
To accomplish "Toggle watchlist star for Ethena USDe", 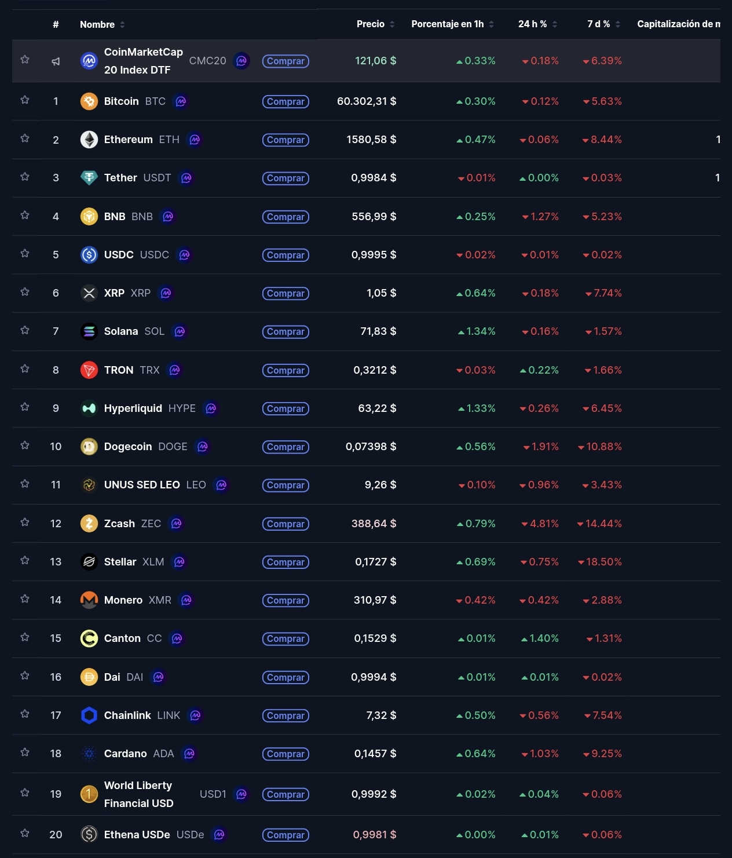I will point(25,834).
